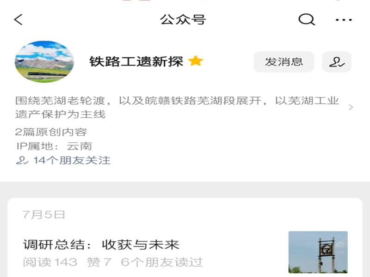This screenshot has width=370, height=277.
Task: Click the 公众号 page title
Action: (x=183, y=19)
